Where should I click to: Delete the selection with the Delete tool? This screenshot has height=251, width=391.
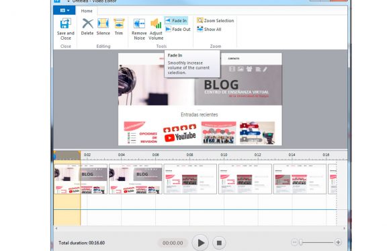(87, 27)
